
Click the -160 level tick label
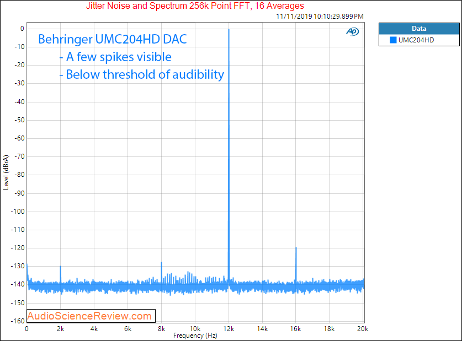click(18, 321)
